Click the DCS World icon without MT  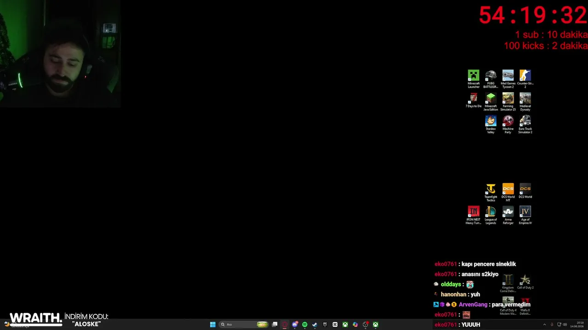(x=525, y=191)
